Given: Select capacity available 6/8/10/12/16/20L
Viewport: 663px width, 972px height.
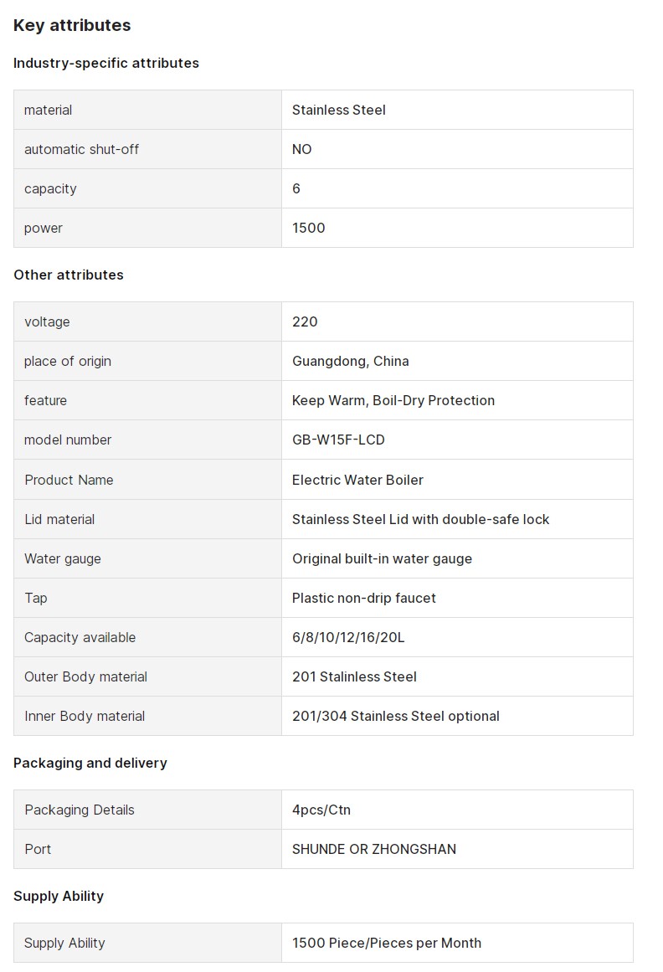Looking at the screenshot, I should 348,637.
